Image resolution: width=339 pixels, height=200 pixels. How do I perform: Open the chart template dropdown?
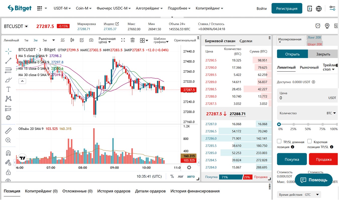coord(161,40)
